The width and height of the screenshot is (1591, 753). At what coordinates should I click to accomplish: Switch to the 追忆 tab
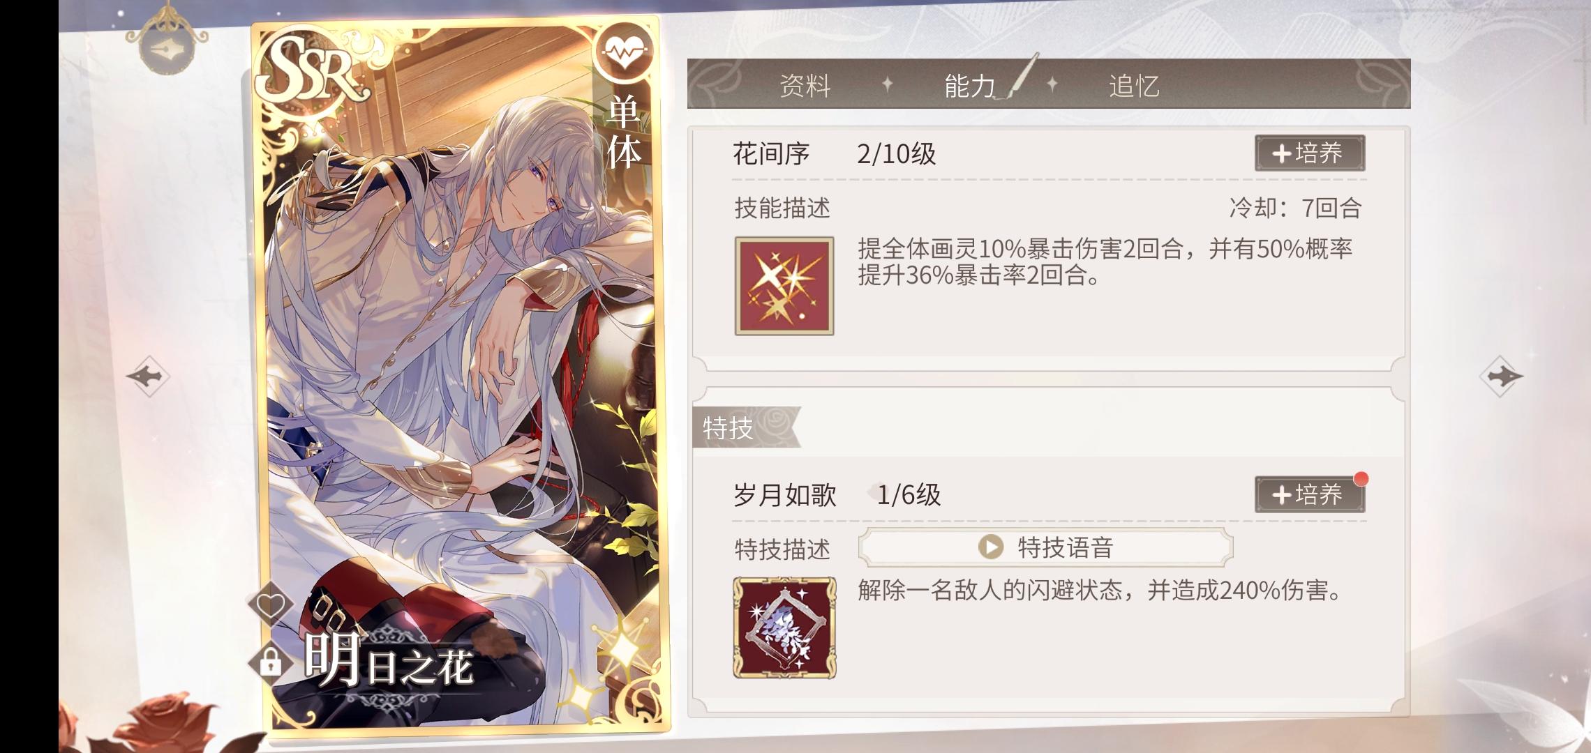[1134, 85]
